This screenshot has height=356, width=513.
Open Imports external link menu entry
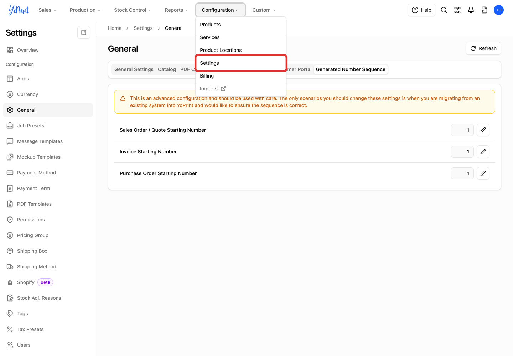point(241,89)
